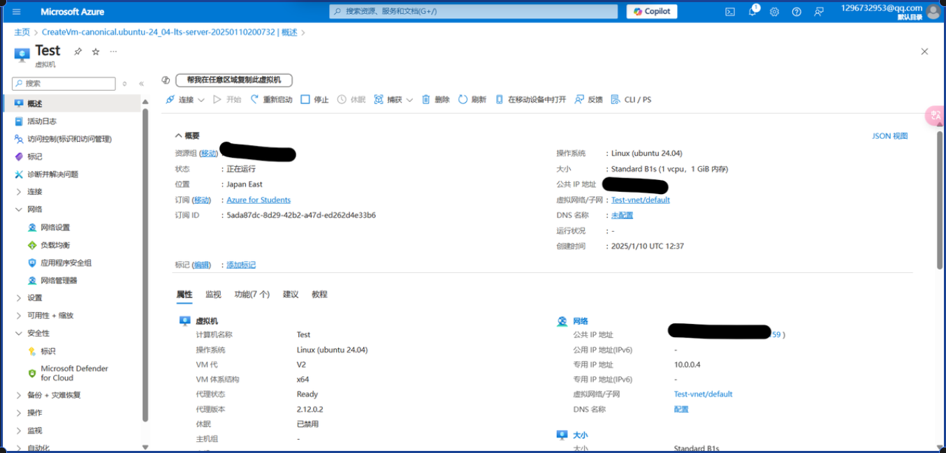
Task: Switch to the Properties (属性) tab
Action: (184, 295)
